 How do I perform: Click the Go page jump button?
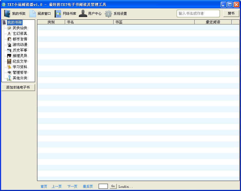click(113, 186)
